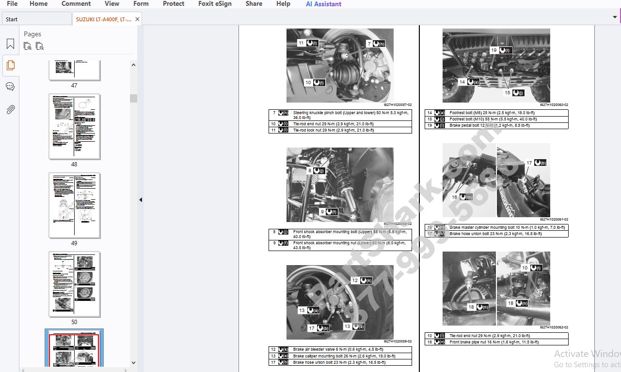Click figure code I827H1020062-02

tap(554, 327)
